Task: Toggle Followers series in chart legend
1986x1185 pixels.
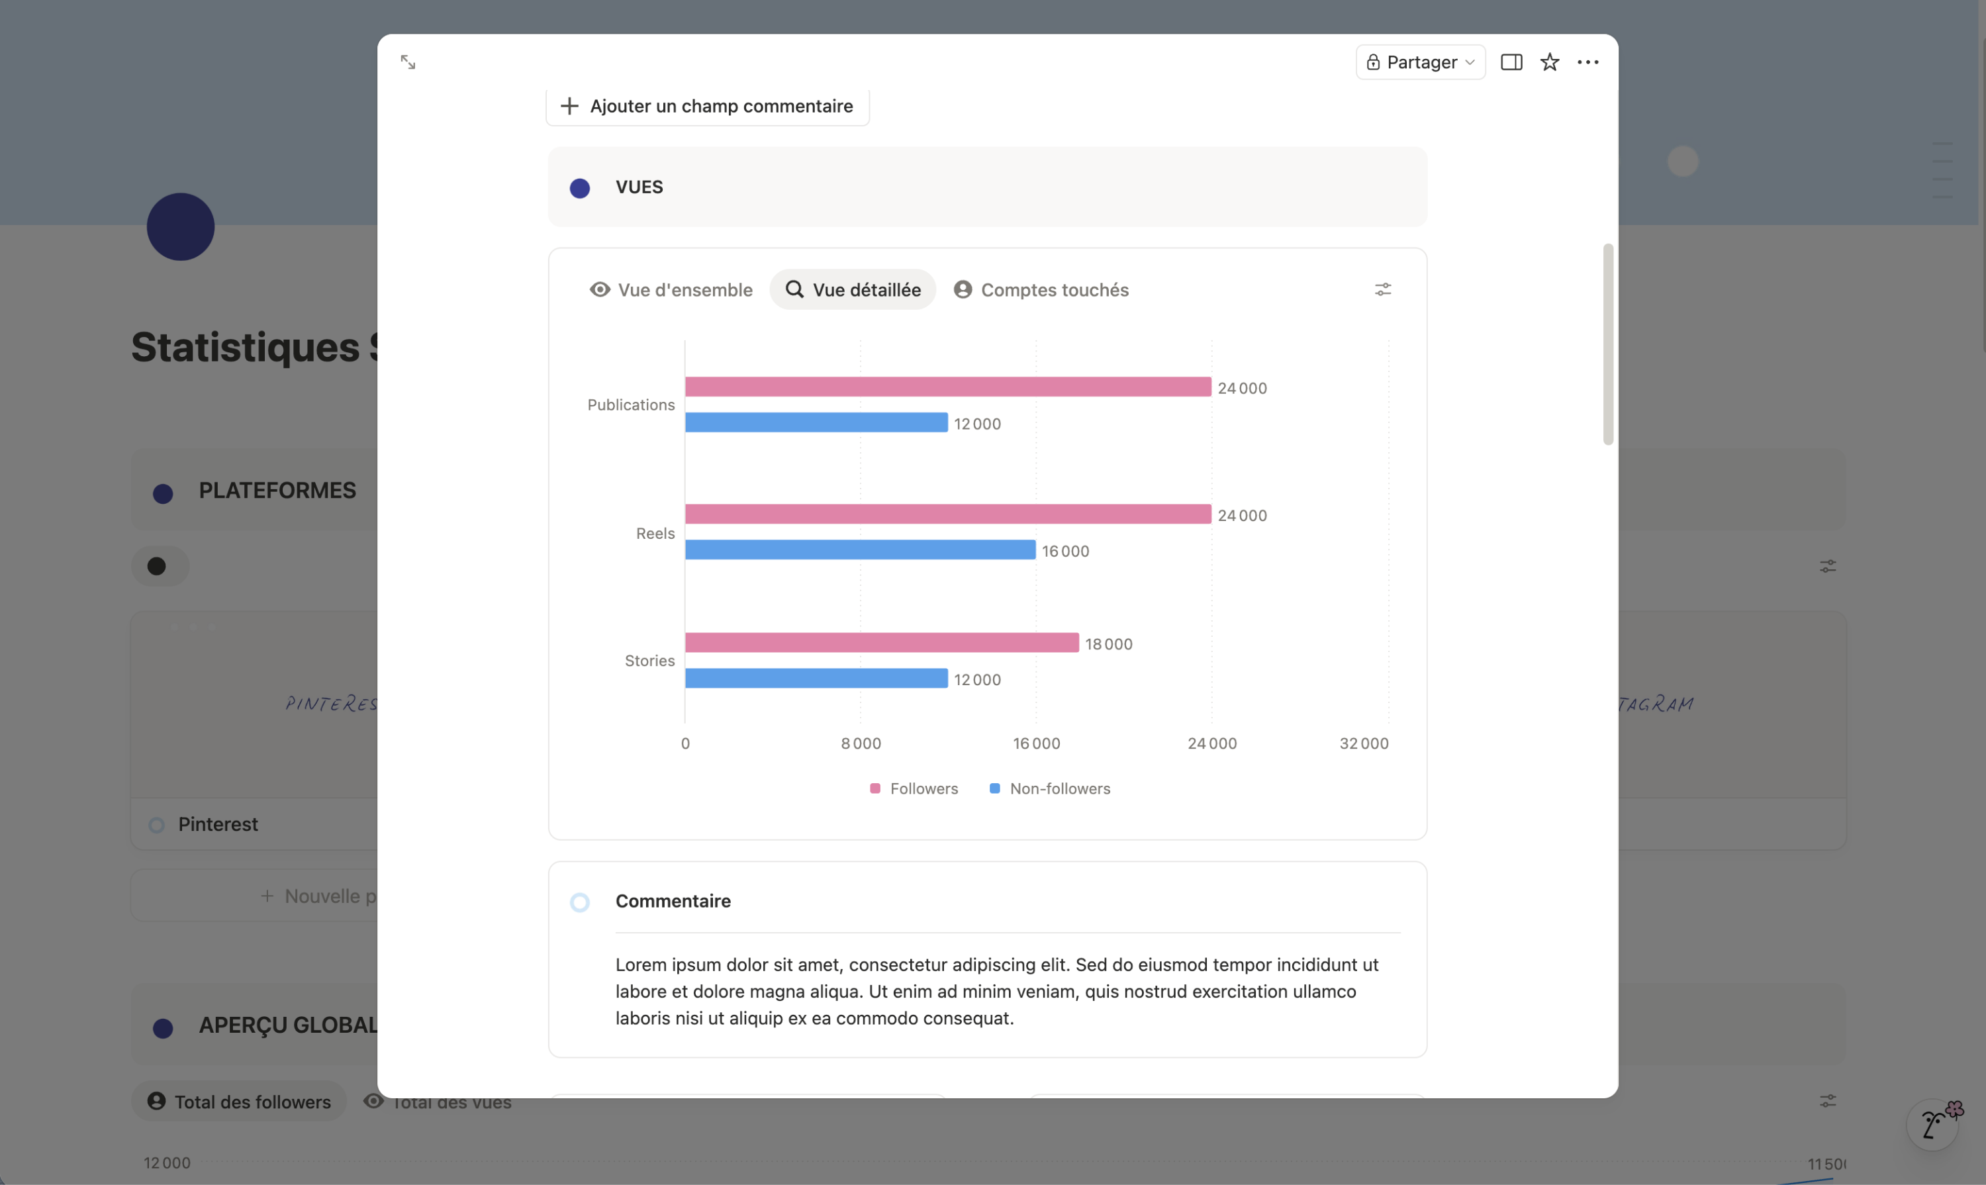Action: (914, 789)
